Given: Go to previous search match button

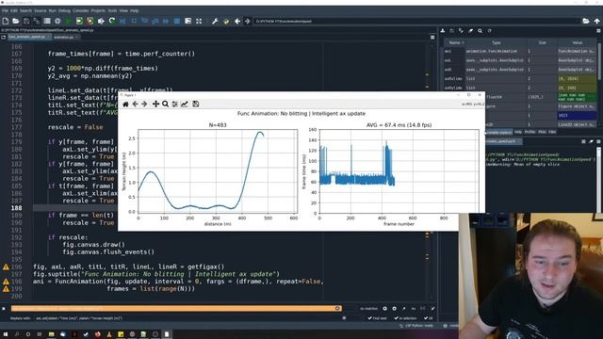Looking at the screenshot, I should pyautogui.click(x=384, y=308).
